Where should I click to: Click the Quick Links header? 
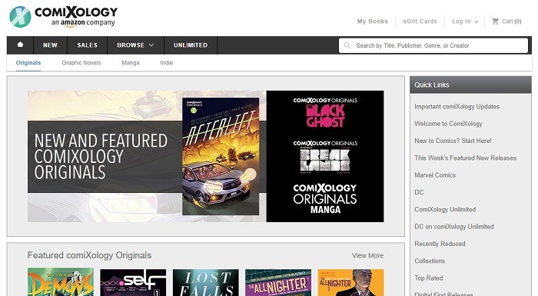(470, 85)
